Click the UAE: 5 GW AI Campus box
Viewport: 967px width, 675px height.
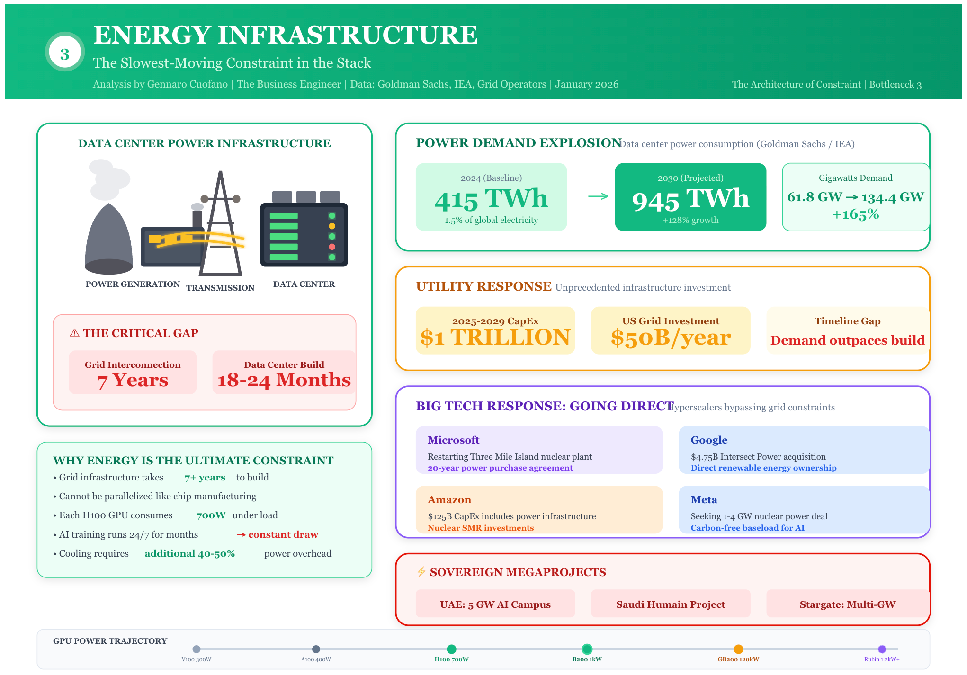[495, 604]
